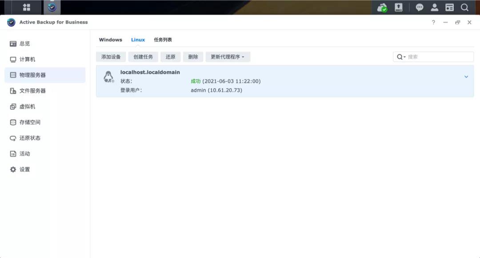Click 删除 delete button
The height and width of the screenshot is (258, 480).
click(193, 57)
